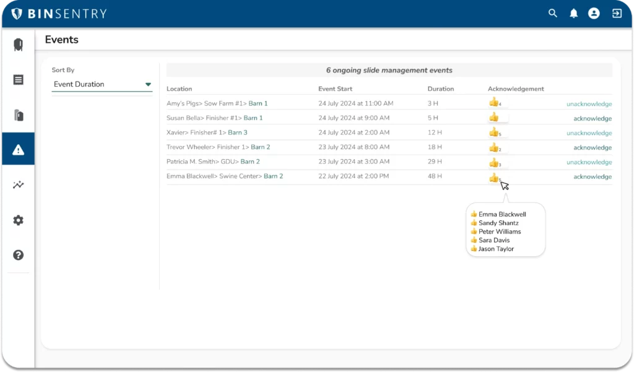
Task: Acknowledge the Susan Bella Barn 1 event
Action: coord(592,118)
